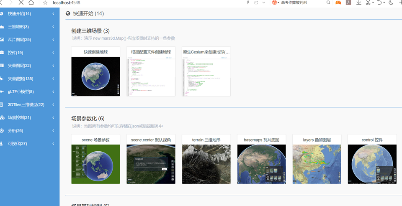Open 瓦片图层(25) sidebar menu
This screenshot has height=206, width=402.
click(30, 40)
